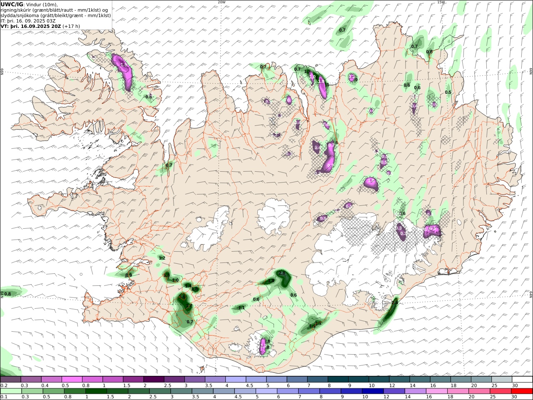Click the 0.3 light green swatch, lower legend
Screen dimensions: 533x400
tap(32, 391)
